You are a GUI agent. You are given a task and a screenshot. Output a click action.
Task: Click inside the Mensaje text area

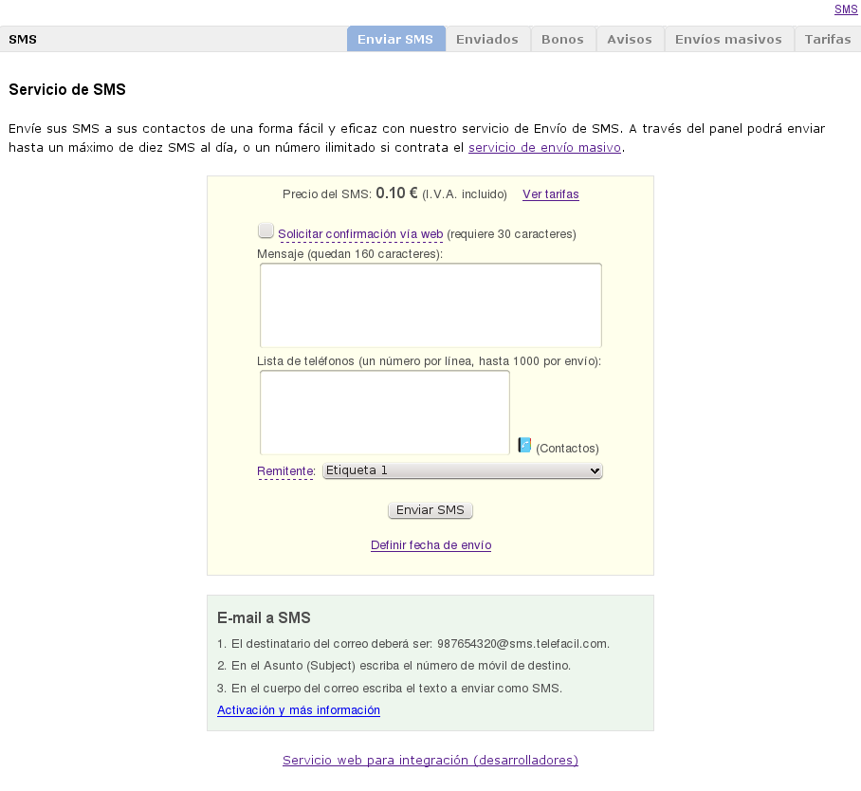click(430, 305)
